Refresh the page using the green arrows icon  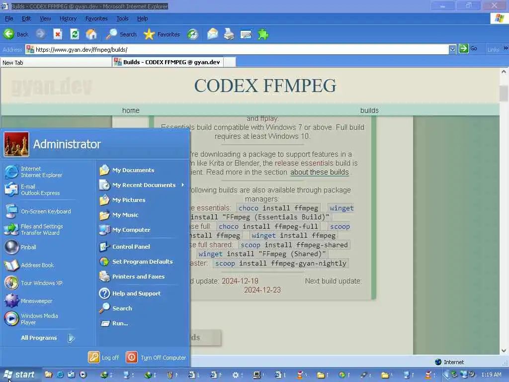tap(75, 34)
